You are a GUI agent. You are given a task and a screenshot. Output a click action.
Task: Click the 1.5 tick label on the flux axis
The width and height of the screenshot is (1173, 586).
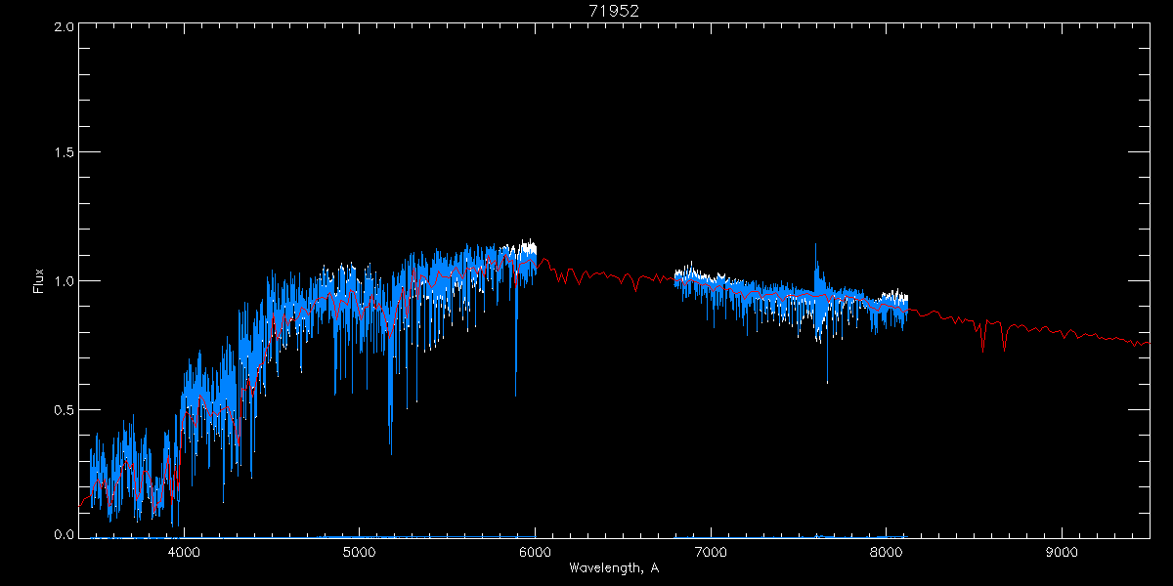point(64,153)
